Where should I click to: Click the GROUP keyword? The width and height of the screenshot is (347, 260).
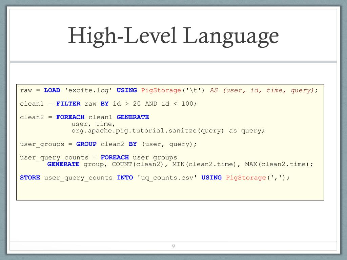point(86,144)
